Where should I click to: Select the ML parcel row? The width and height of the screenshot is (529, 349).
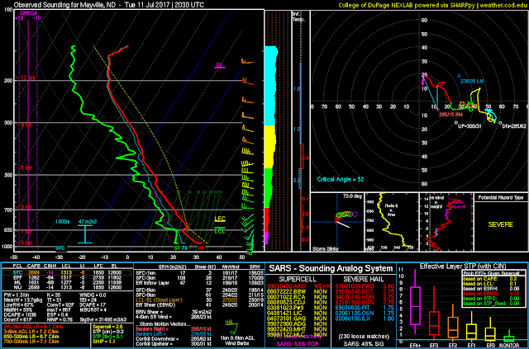[x=67, y=283]
